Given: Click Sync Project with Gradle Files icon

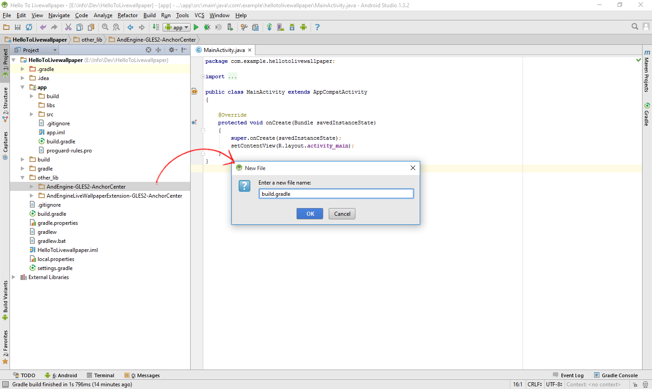Looking at the screenshot, I should [269, 27].
